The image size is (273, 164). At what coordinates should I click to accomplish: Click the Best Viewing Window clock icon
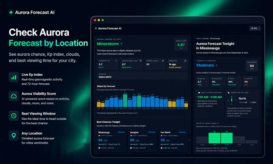(14, 116)
